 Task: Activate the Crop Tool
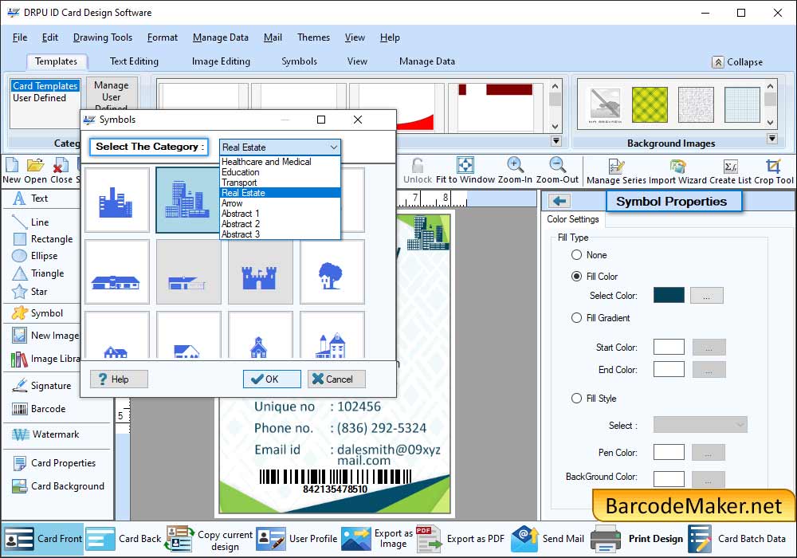pyautogui.click(x=774, y=171)
